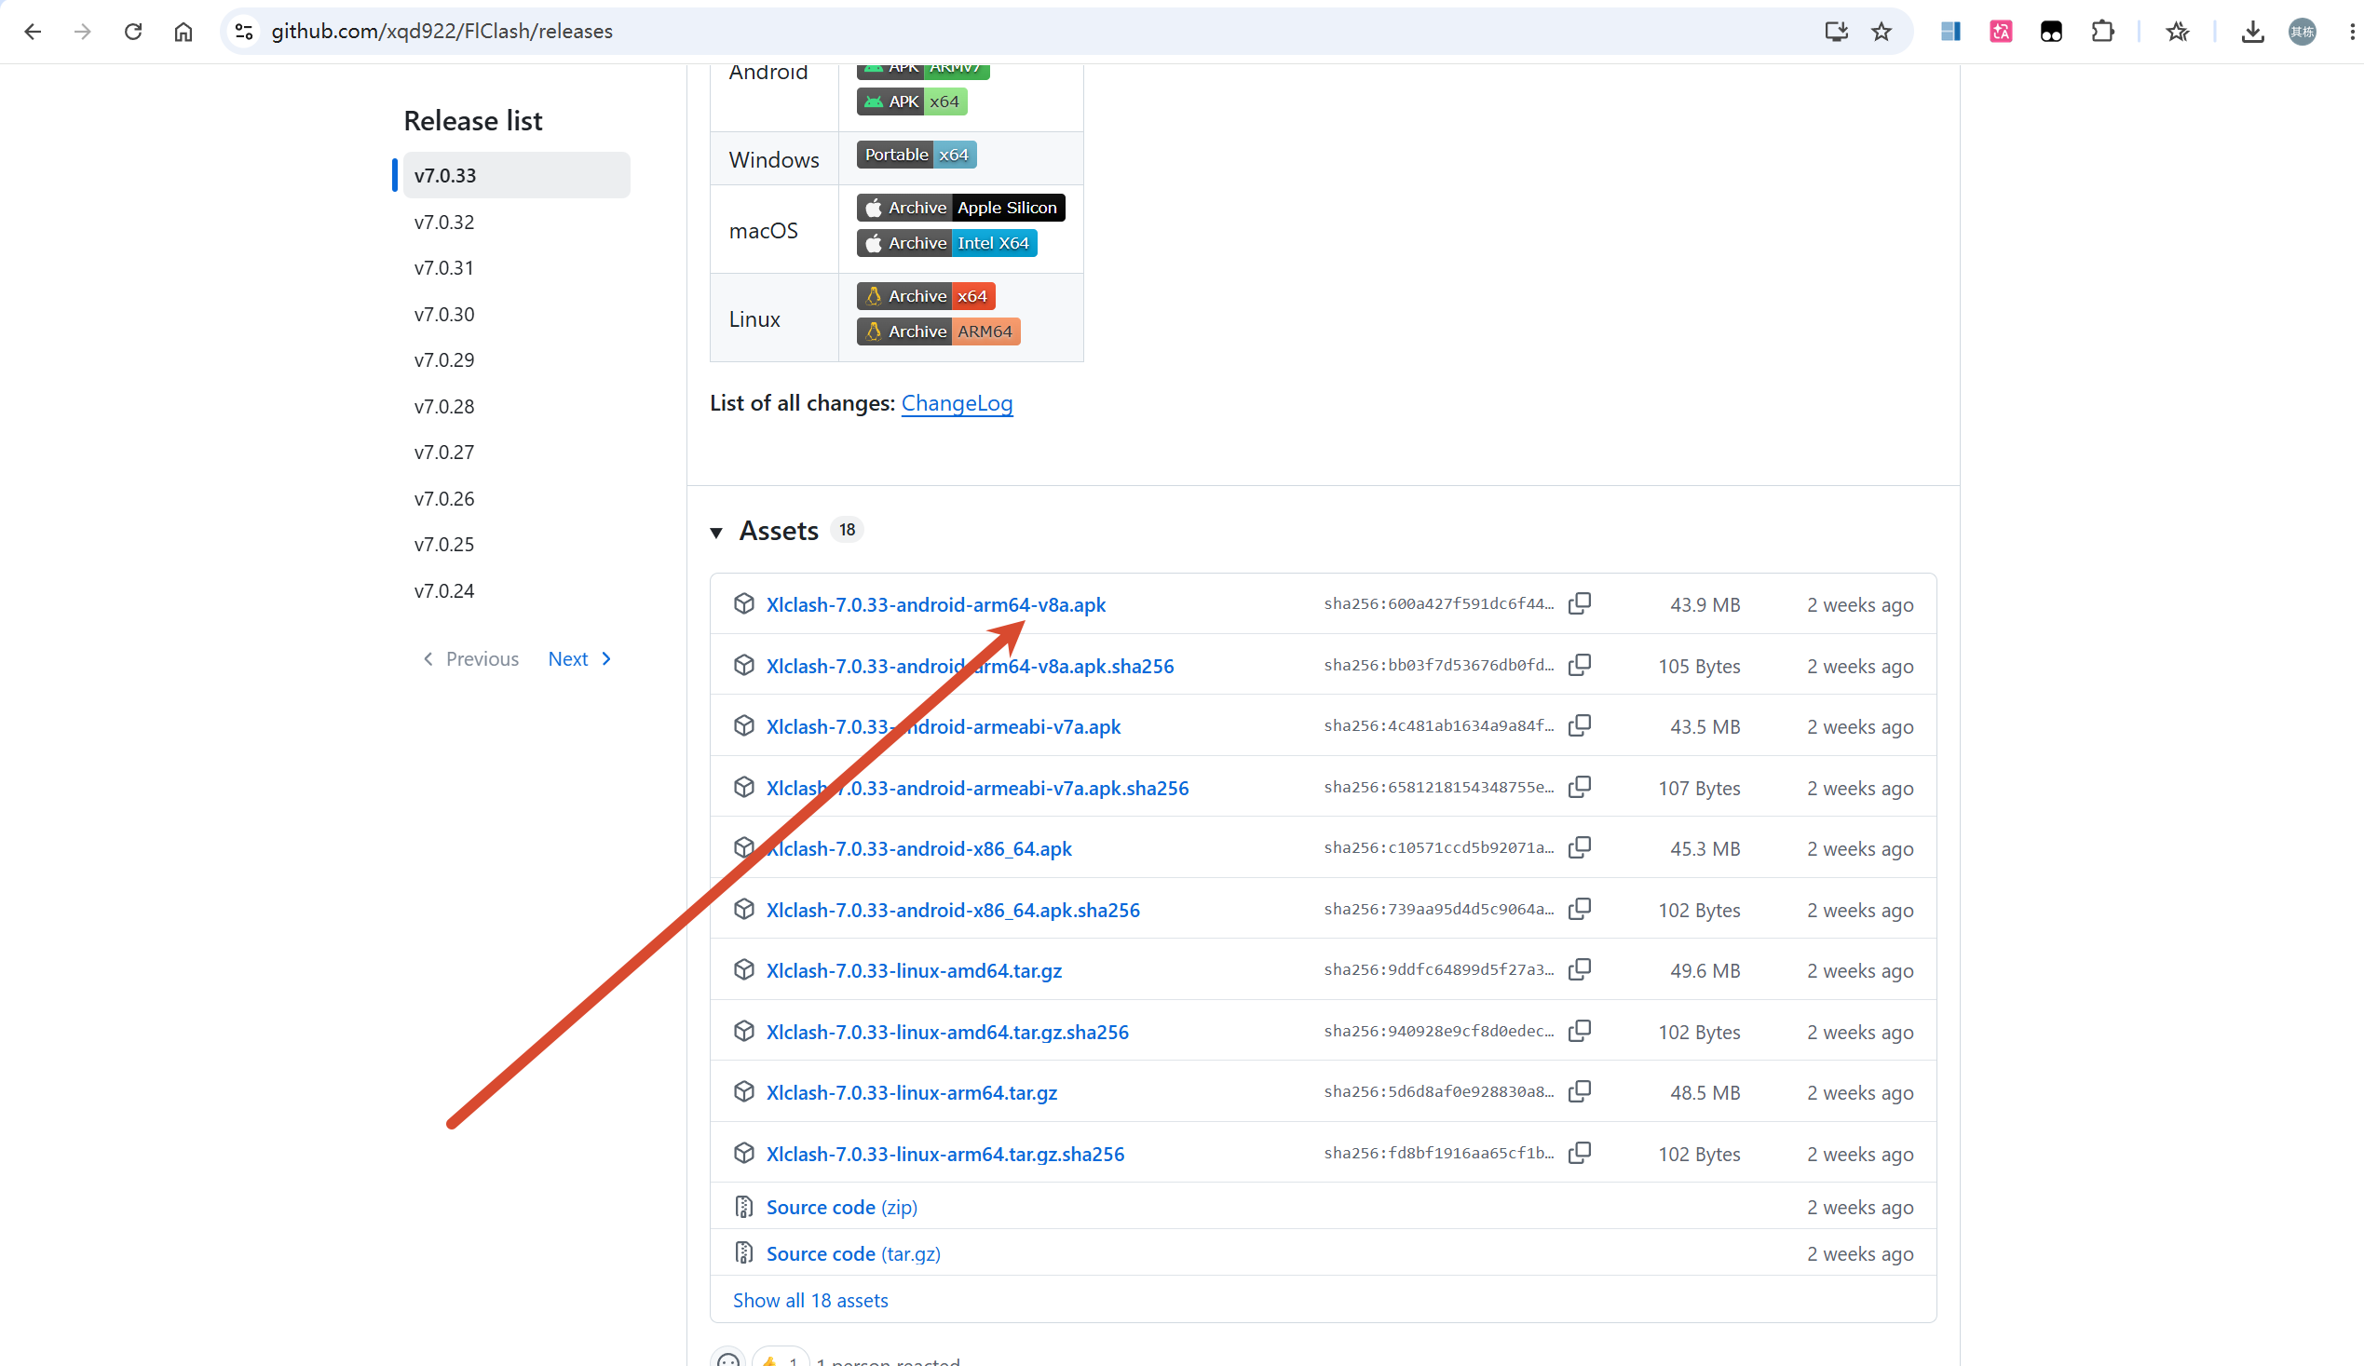Copy sha256 of linux-amd64.tar.gz
Screen dimensions: 2364x1366
point(1580,969)
